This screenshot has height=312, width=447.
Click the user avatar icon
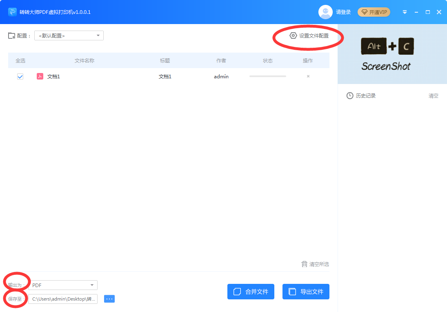click(325, 12)
